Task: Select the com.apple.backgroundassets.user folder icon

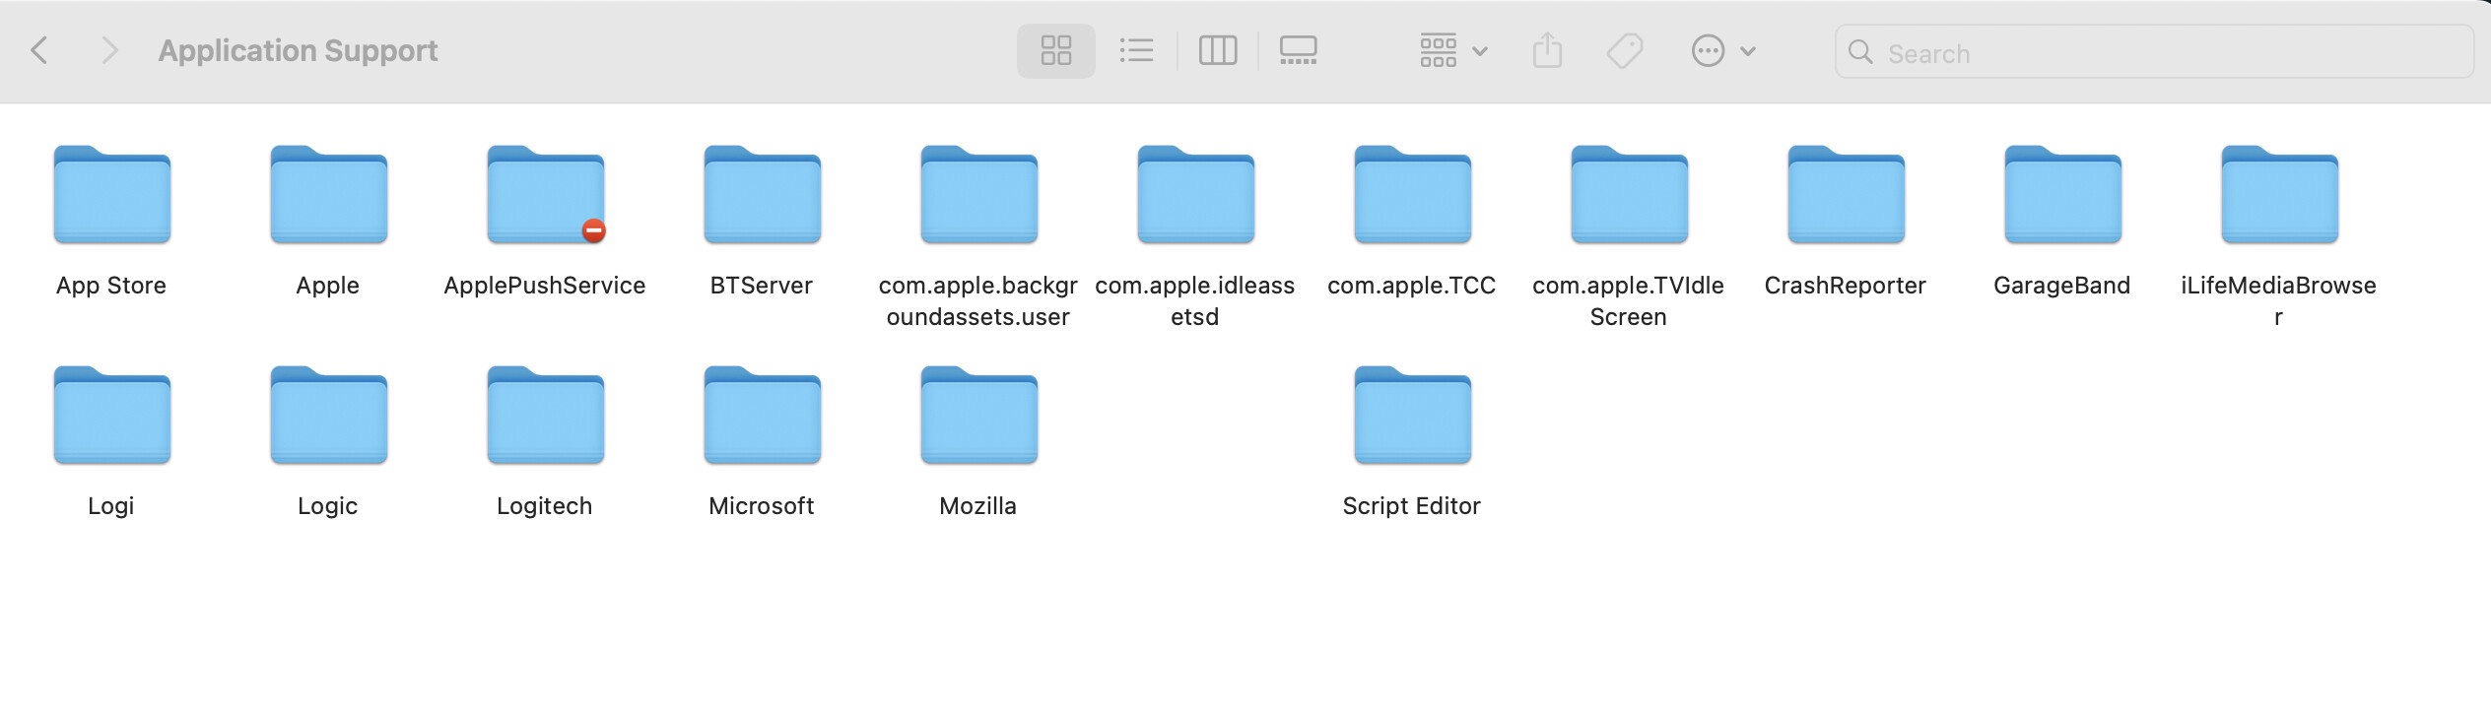Action: [979, 195]
